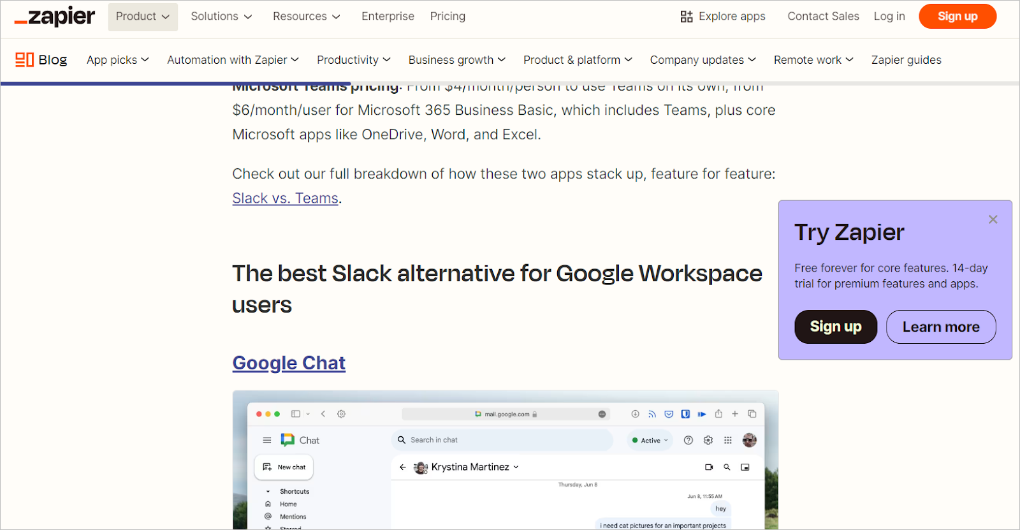The width and height of the screenshot is (1020, 530).
Task: Click Contact Sales in top bar
Action: pos(823,17)
